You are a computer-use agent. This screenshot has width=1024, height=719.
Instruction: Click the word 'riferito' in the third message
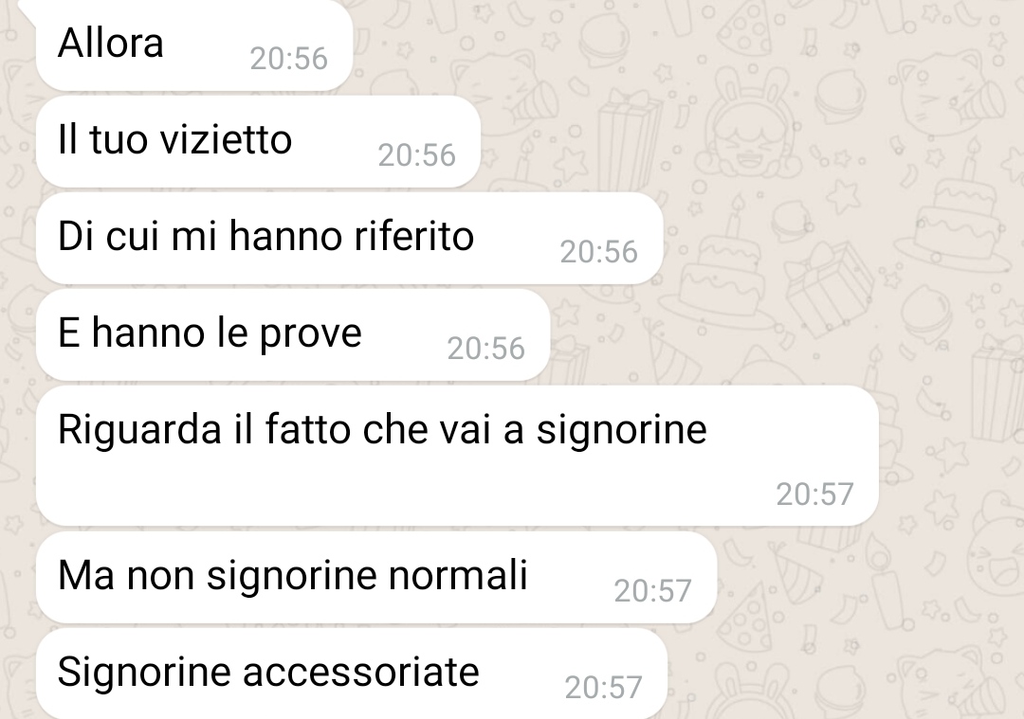click(414, 236)
